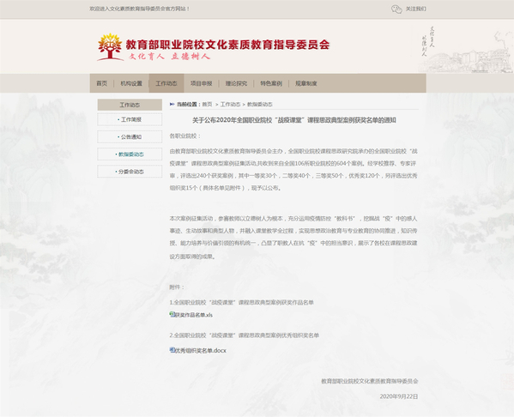Screen dimensions: 514x417
Task: Download the 获奖作品名单.xls attachment
Action: tap(193, 315)
